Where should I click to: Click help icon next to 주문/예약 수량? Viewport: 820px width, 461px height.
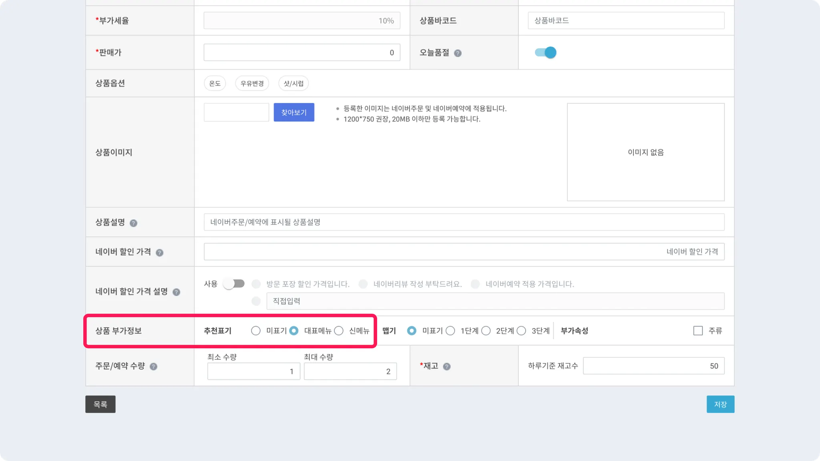pyautogui.click(x=153, y=367)
